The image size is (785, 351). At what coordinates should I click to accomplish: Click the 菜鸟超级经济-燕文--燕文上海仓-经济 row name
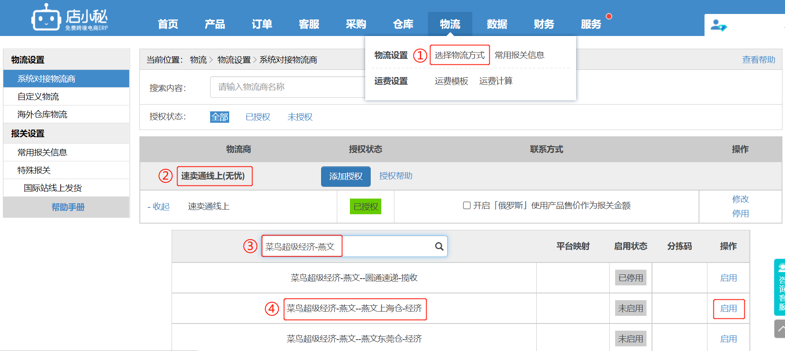(354, 308)
